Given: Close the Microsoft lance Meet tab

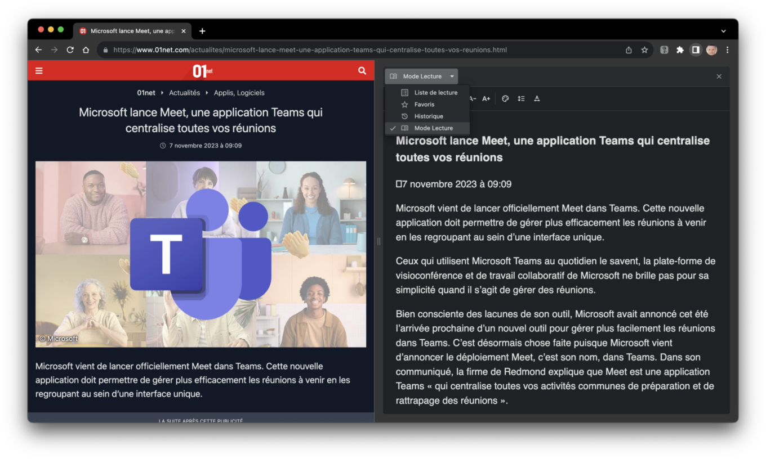Looking at the screenshot, I should point(184,31).
